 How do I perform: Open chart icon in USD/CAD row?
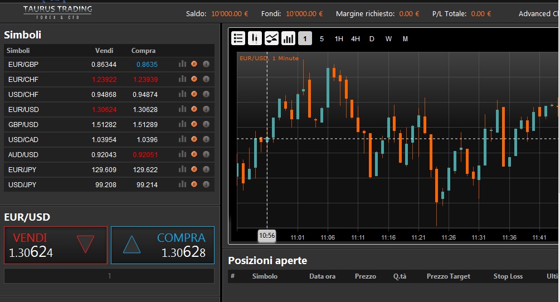coord(183,139)
